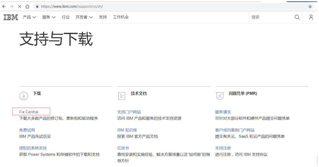Go to browser home page icon
The height and width of the screenshot is (167, 319).
click(27, 6)
